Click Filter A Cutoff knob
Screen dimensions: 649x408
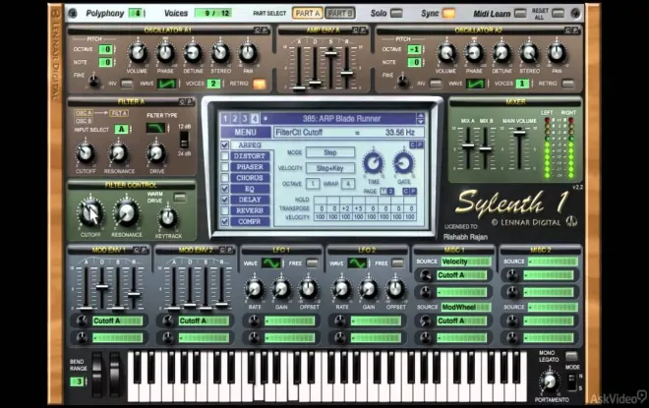[x=86, y=153]
